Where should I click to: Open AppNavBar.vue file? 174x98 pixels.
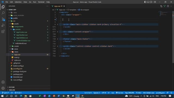pos(22,35)
